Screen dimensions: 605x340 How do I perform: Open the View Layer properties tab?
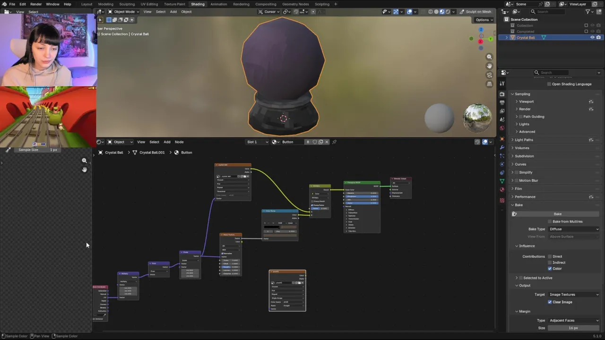coord(502,111)
